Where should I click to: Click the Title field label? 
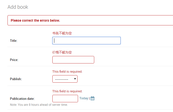click(x=14, y=41)
